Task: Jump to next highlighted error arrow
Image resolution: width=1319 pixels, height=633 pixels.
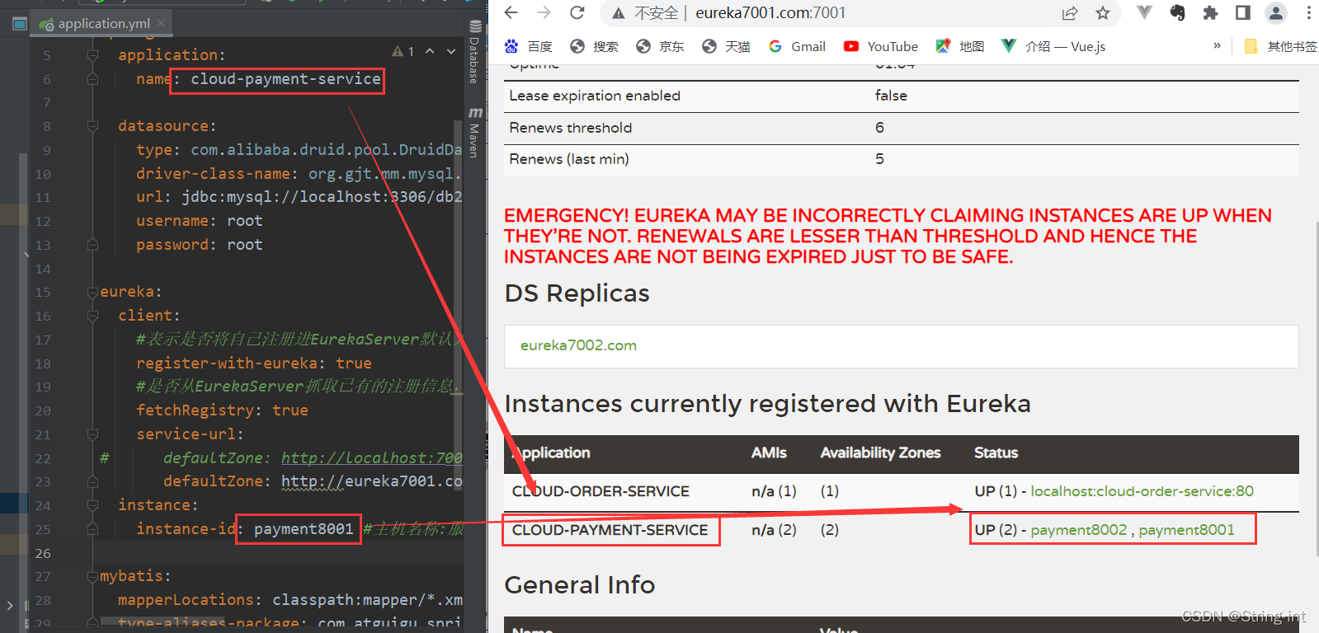Action: pyautogui.click(x=451, y=51)
